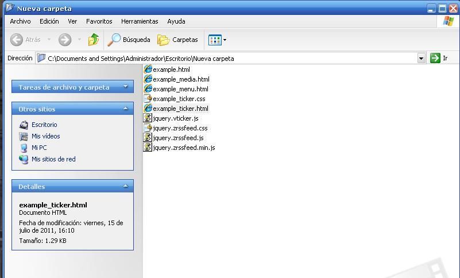Click the Detalles panel title
460x278 pixels.
(32, 187)
